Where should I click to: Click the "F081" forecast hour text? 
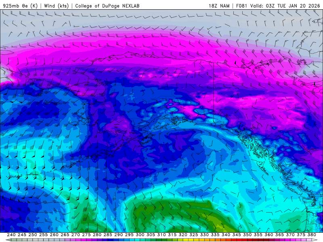[x=241, y=6]
